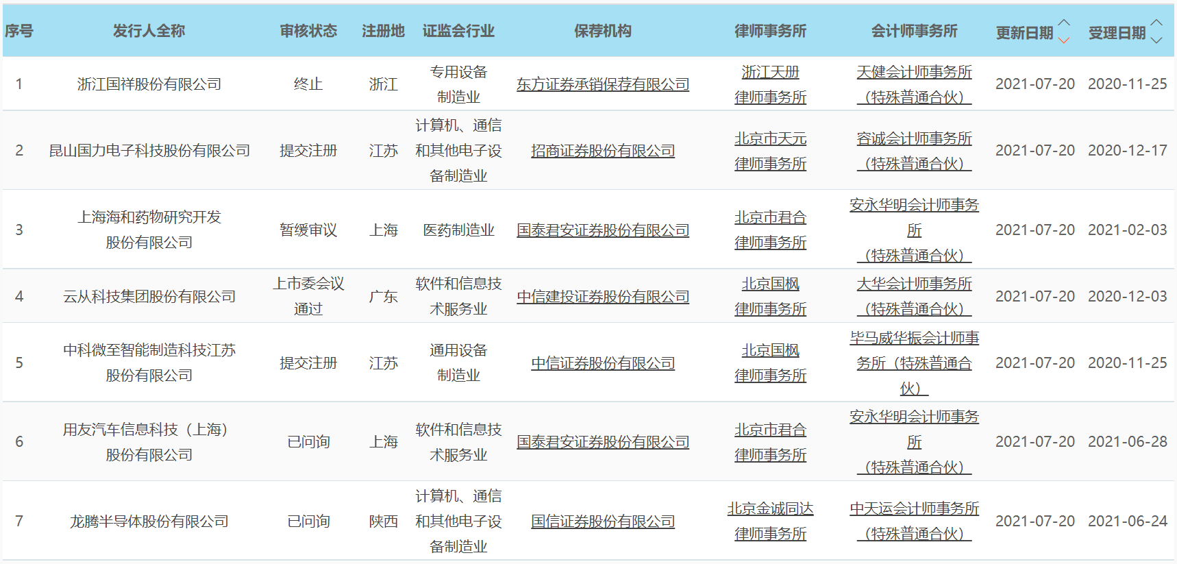1177x564 pixels.
Task: Sort 更新日期 ascending with the up arrow
Action: click(1064, 23)
